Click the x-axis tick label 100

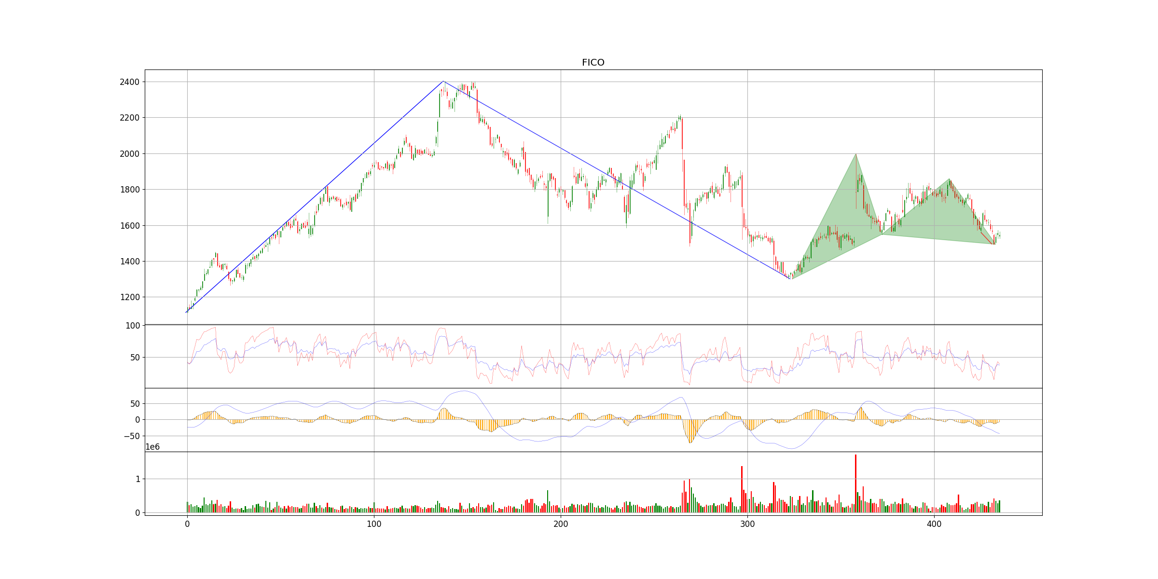(374, 524)
